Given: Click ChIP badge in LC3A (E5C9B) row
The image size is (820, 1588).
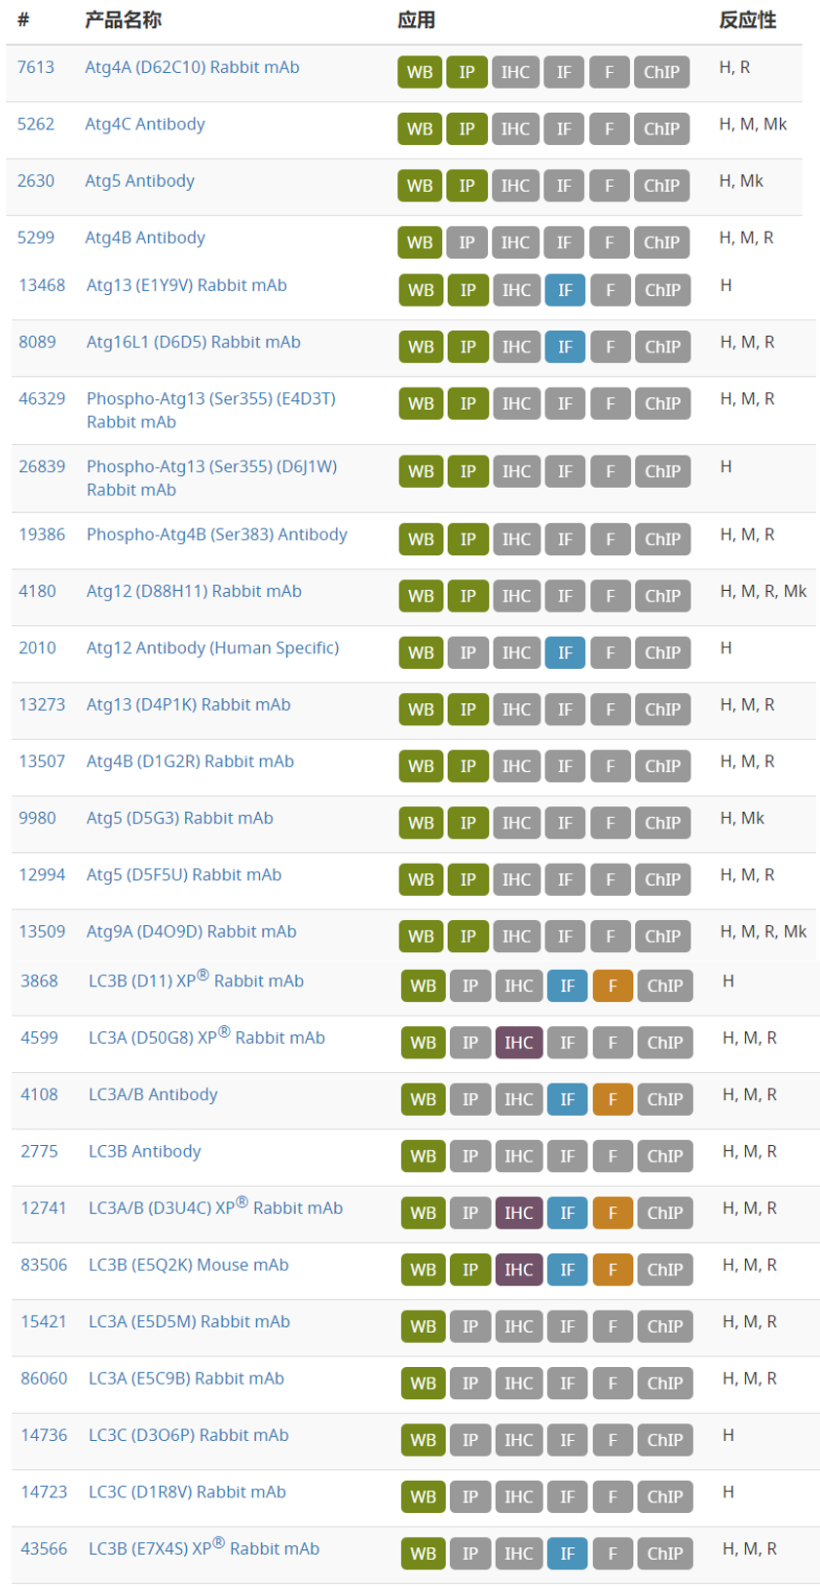Looking at the screenshot, I should coord(664,1383).
